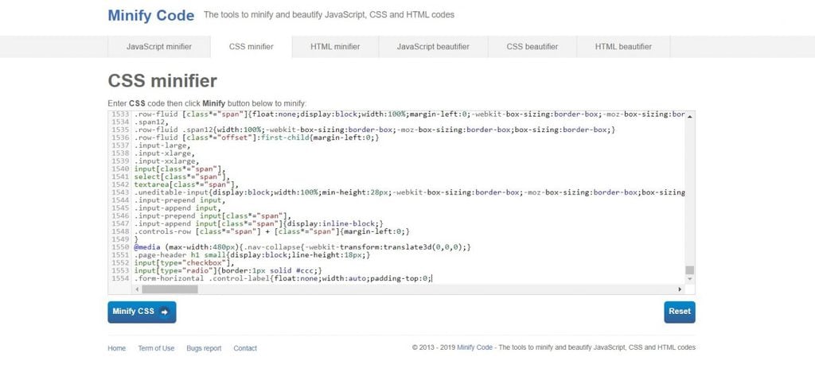
Task: Click the Reset button
Action: coord(679,312)
